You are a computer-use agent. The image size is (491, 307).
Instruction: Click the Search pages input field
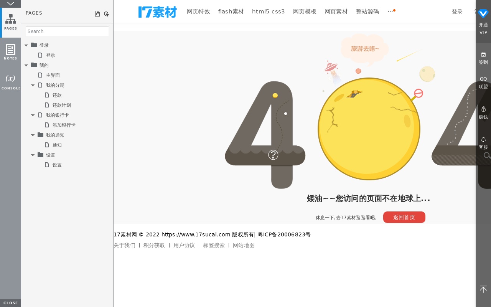click(67, 31)
